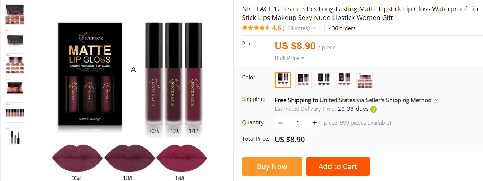Open the 118 votes reviews link
Viewport: 483px width, 181px height.
(296, 28)
